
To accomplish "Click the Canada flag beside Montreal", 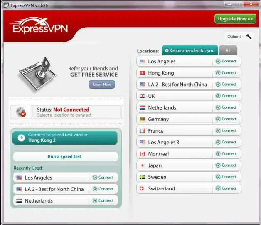I will (x=142, y=154).
